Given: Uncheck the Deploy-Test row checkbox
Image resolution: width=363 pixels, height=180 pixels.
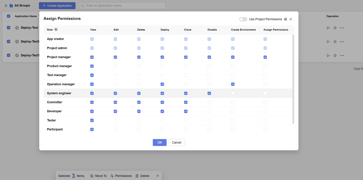Looking at the screenshot, I should pyautogui.click(x=9, y=28).
